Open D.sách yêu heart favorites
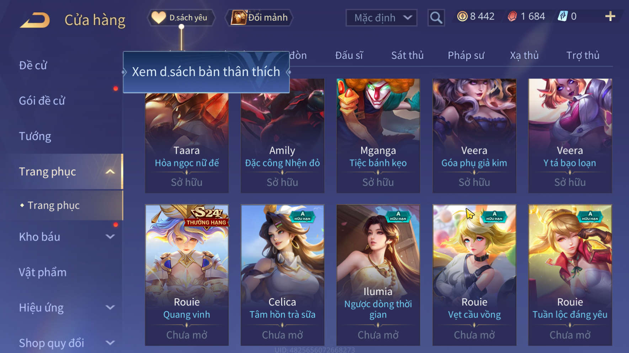The width and height of the screenshot is (629, 353). [181, 17]
